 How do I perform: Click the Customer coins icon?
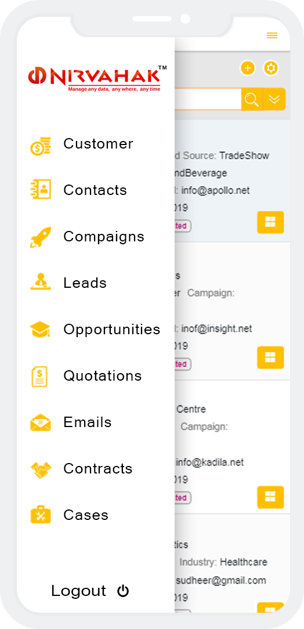click(x=41, y=145)
